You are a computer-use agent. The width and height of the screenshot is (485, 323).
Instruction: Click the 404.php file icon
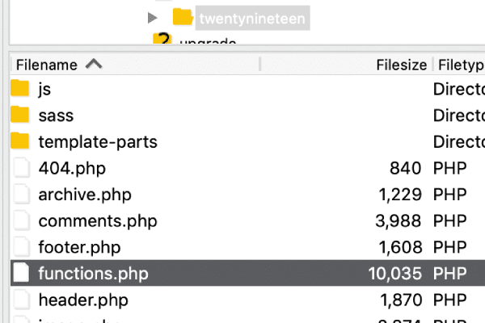21,168
